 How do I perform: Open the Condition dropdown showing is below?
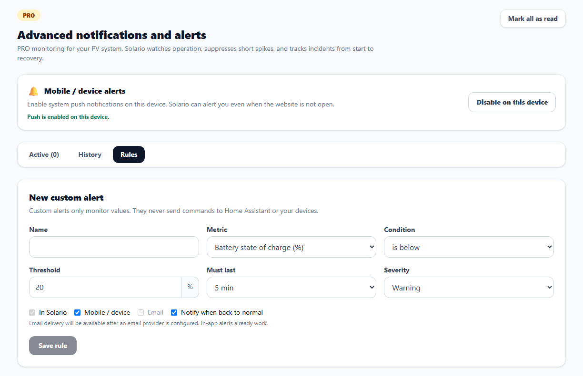(x=469, y=247)
